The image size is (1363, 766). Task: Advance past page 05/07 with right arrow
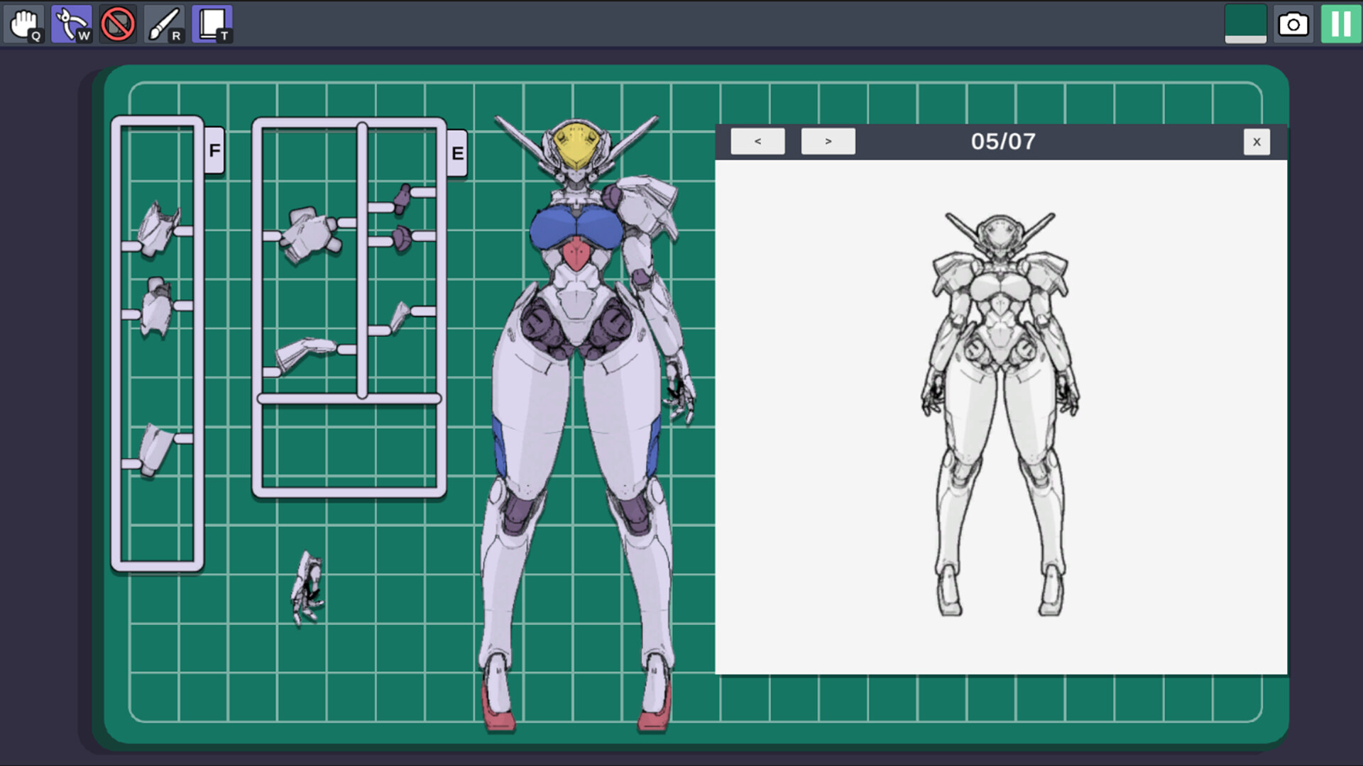(x=828, y=141)
